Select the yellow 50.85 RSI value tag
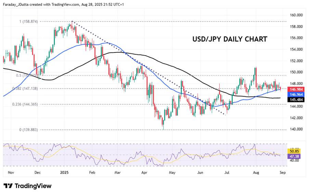Screen dimensions: 309x195 295,150
